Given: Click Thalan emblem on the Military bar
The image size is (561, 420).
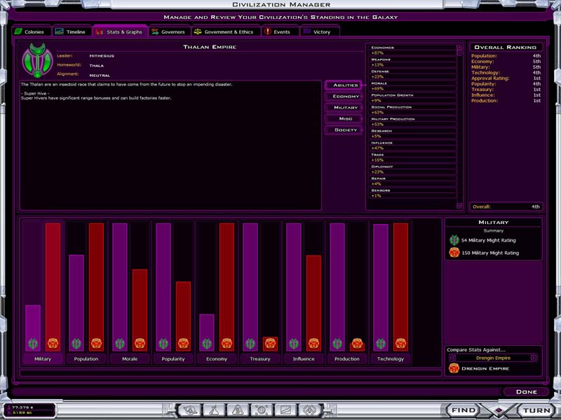Looking at the screenshot, I should 33,344.
